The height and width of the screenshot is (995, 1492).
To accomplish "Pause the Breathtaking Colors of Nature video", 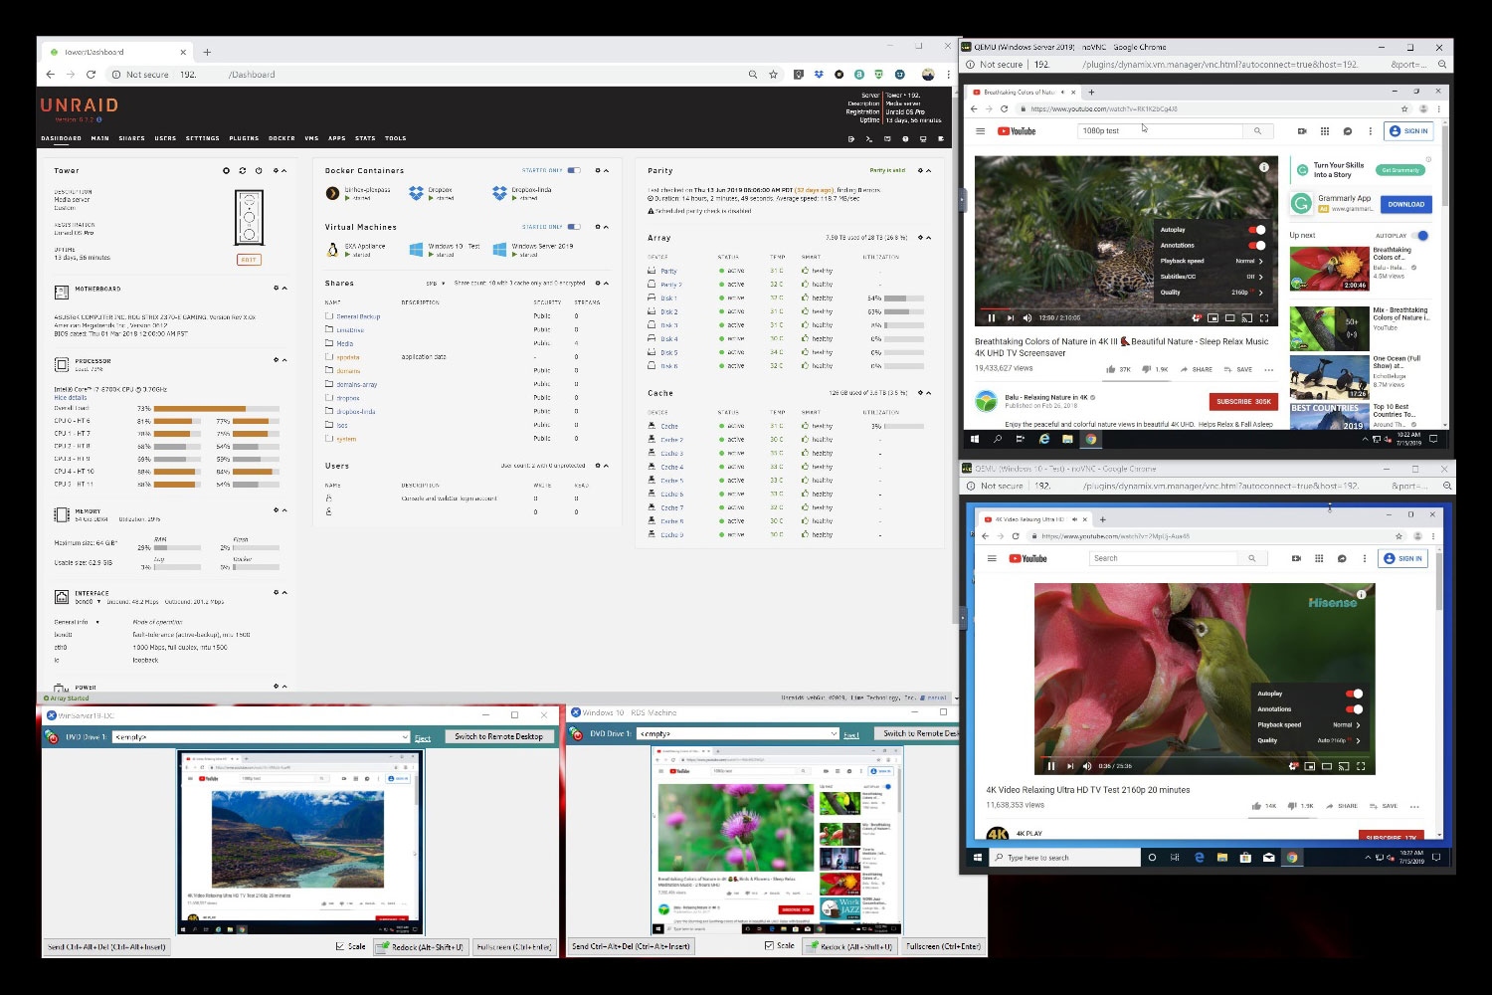I will point(991,318).
